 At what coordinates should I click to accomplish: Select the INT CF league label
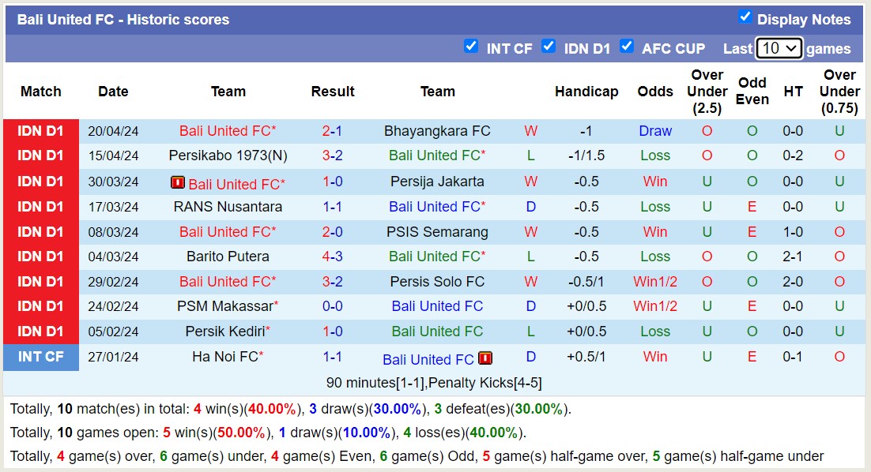point(41,357)
